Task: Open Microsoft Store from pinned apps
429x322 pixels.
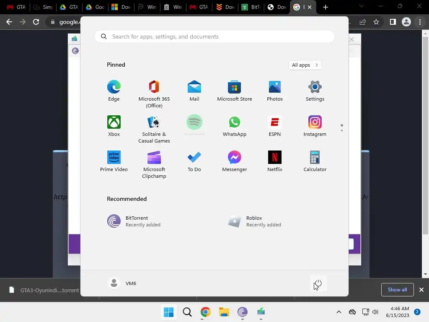Action: (x=235, y=91)
